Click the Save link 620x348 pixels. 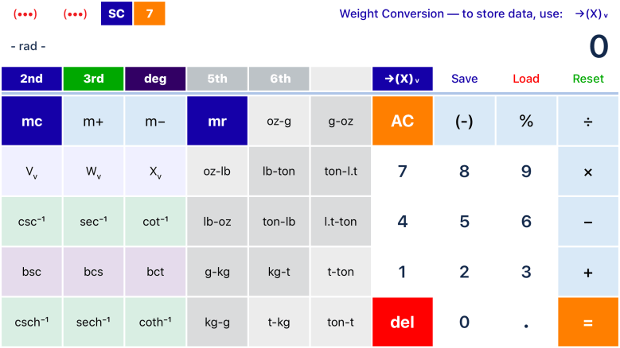[x=464, y=79]
